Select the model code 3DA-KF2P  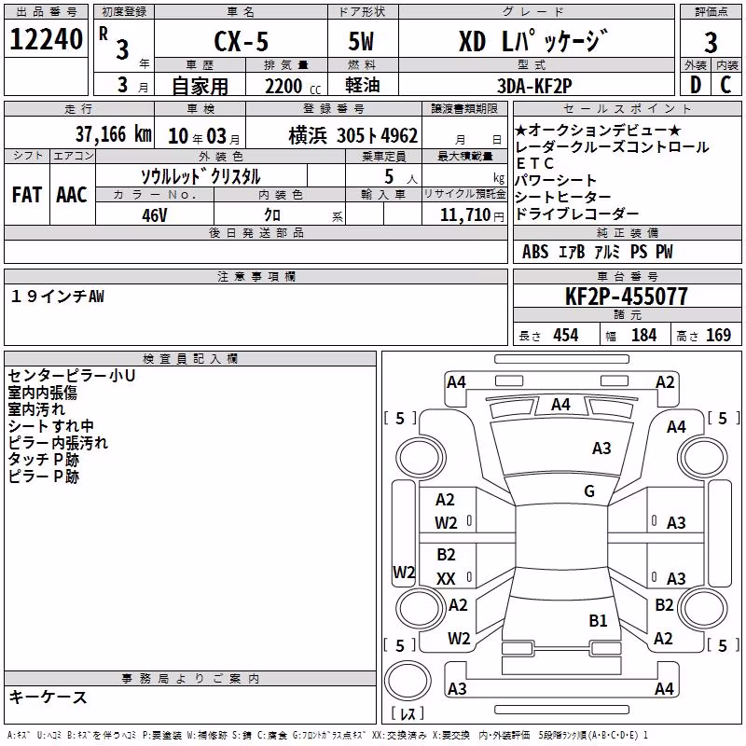(x=534, y=86)
